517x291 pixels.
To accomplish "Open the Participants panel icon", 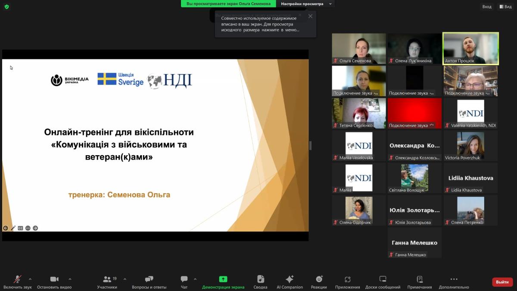I will 107,279.
